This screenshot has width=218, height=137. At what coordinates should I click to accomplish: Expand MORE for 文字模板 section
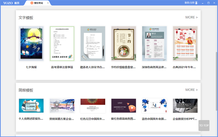(191, 17)
